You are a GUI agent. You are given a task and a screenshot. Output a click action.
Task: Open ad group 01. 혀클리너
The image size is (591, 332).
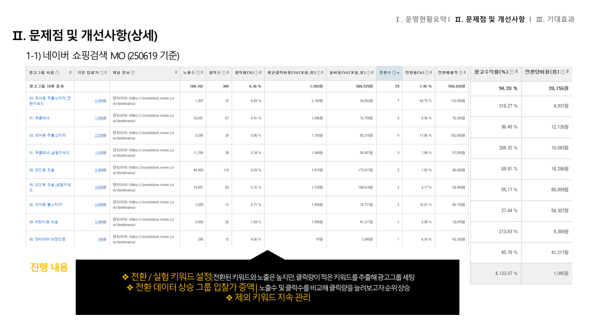point(39,118)
